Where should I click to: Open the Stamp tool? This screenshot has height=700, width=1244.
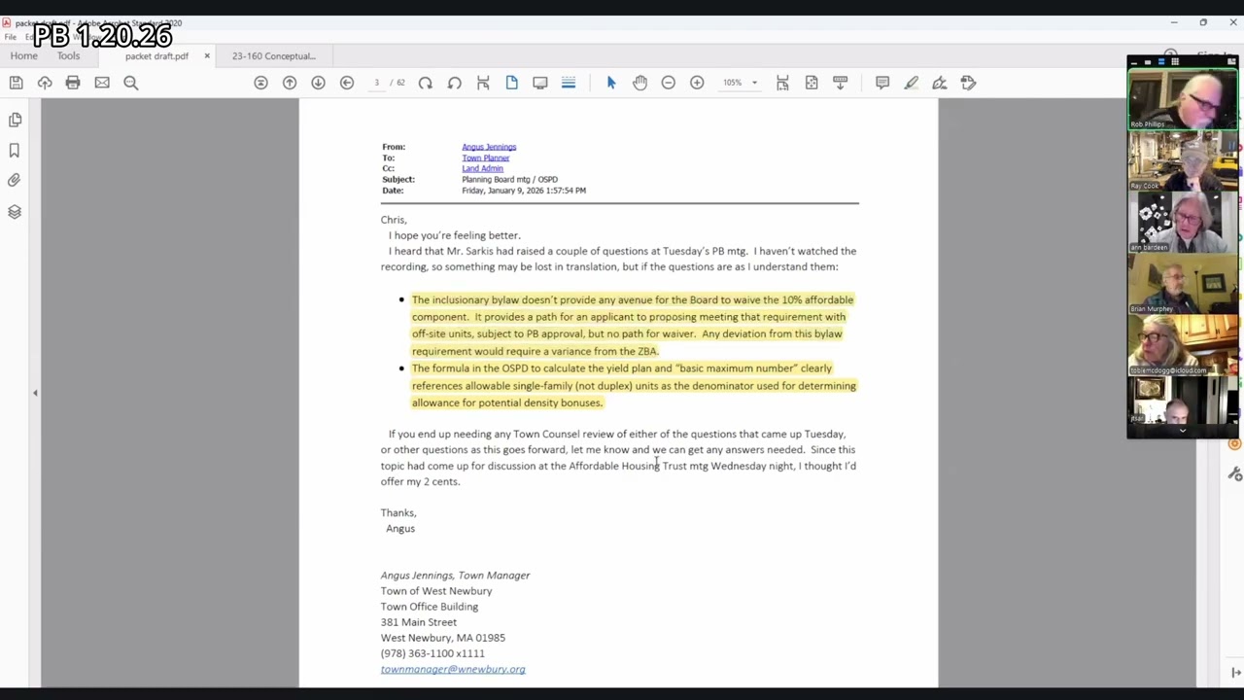pos(968,83)
